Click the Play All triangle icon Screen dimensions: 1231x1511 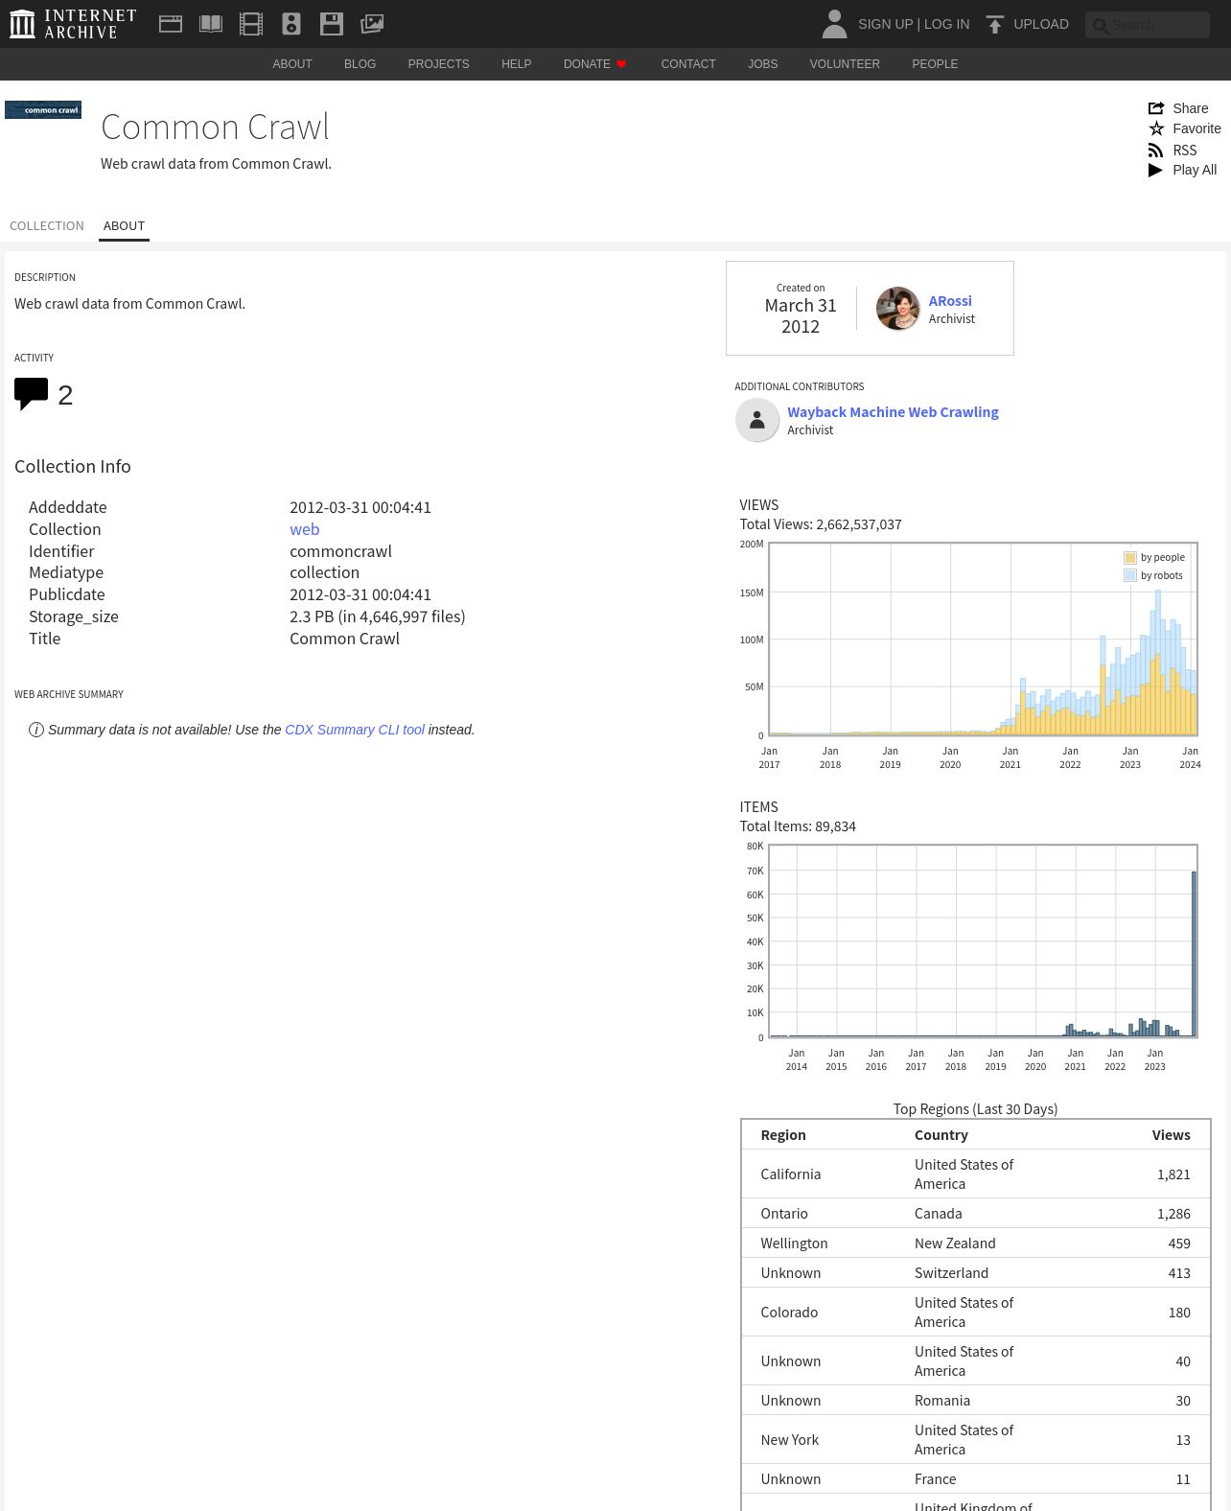[1156, 170]
